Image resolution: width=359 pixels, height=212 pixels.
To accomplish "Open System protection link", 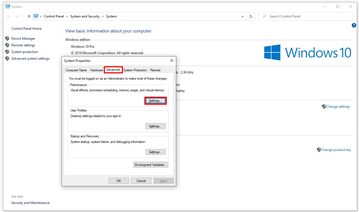I will point(25,52).
